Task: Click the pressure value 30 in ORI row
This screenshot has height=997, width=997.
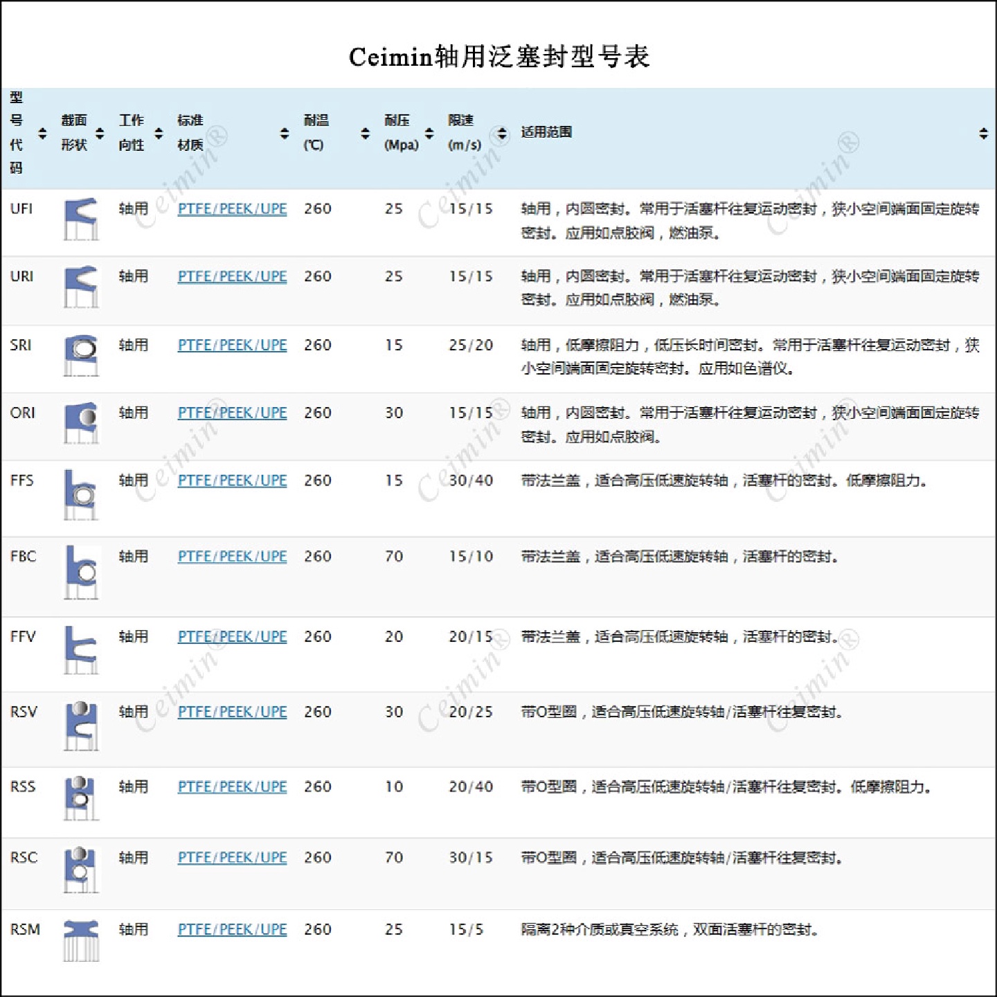Action: point(394,413)
